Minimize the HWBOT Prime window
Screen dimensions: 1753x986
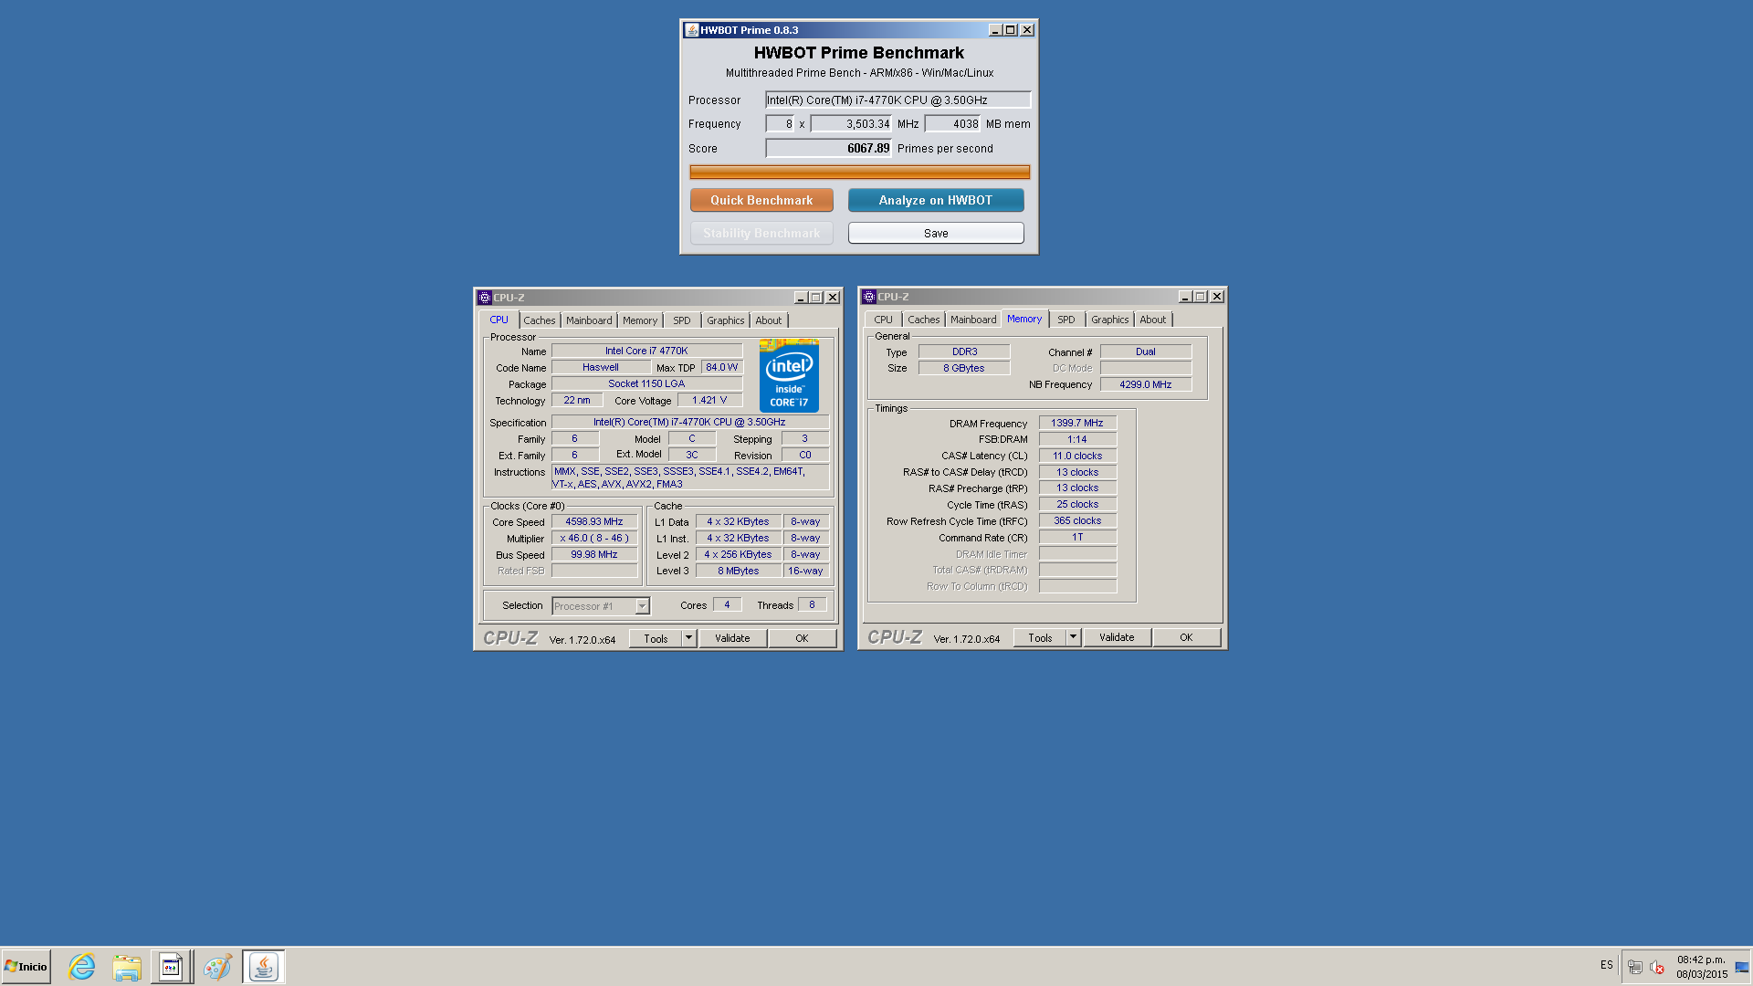995,30
